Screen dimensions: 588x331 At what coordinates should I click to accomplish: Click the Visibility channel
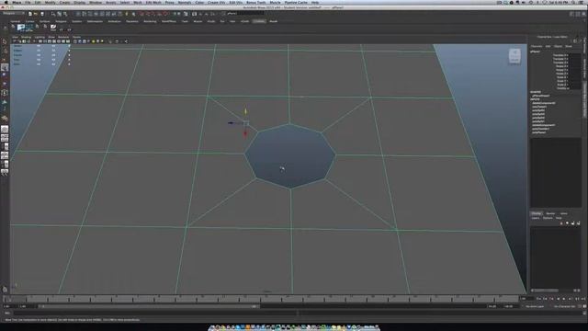point(563,88)
